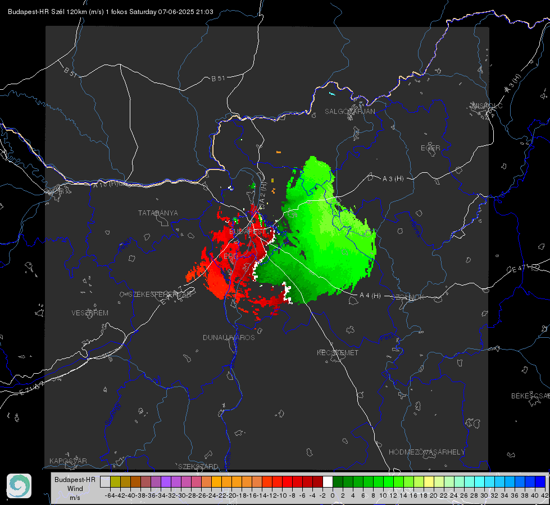The height and width of the screenshot is (505, 550).
Task: Click the yellow 18 m/s legend swatch
Action: click(x=429, y=481)
